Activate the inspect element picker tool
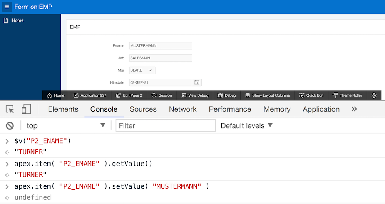Screen dimensions: 385x204 tap(10, 109)
